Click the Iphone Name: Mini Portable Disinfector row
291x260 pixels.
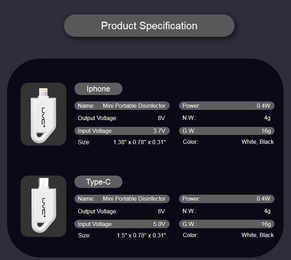pyautogui.click(x=122, y=106)
